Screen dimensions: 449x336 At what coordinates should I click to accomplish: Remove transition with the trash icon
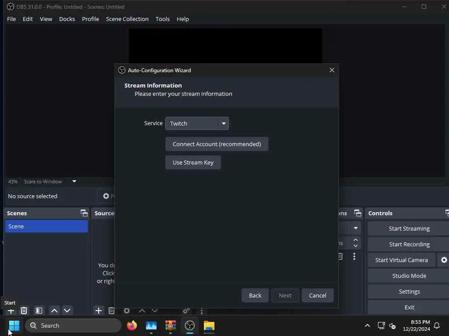coord(340,256)
